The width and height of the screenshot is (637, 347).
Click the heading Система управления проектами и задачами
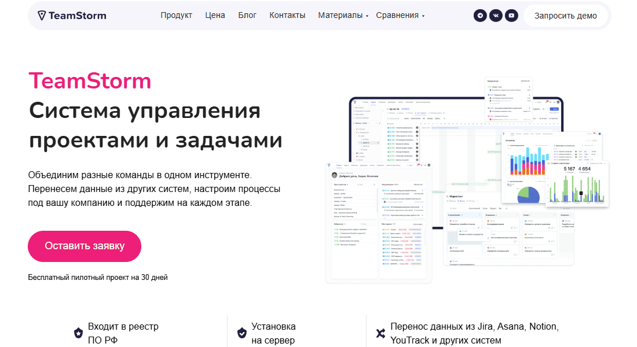point(156,125)
